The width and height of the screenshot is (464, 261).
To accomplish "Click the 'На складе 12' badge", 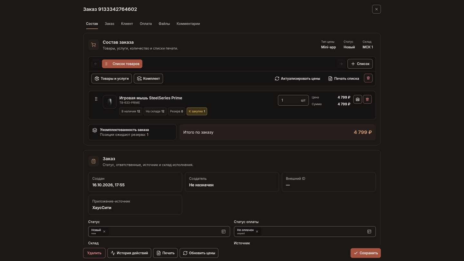I will pos(155,111).
